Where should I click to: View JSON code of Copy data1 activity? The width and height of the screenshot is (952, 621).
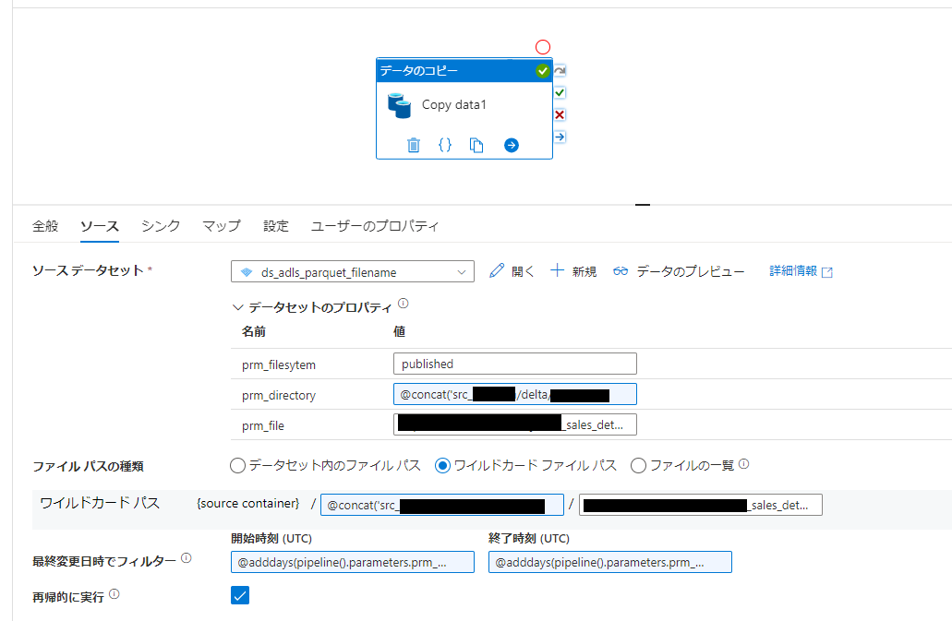(445, 145)
